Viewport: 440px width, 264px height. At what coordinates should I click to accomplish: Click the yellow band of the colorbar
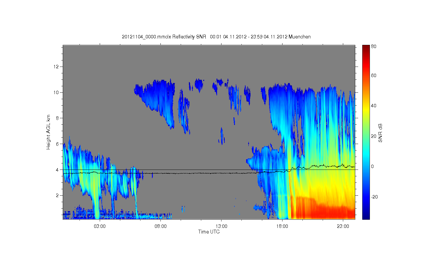click(366, 110)
